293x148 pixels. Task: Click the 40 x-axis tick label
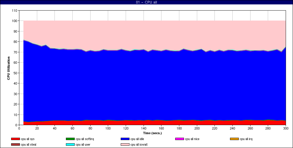[55, 128]
